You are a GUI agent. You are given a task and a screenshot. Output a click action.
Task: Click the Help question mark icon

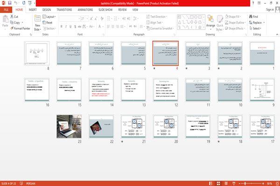click(253, 3)
